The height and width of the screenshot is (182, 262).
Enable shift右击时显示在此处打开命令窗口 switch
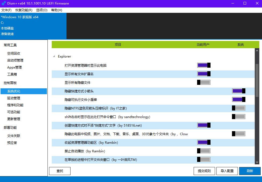239,117
